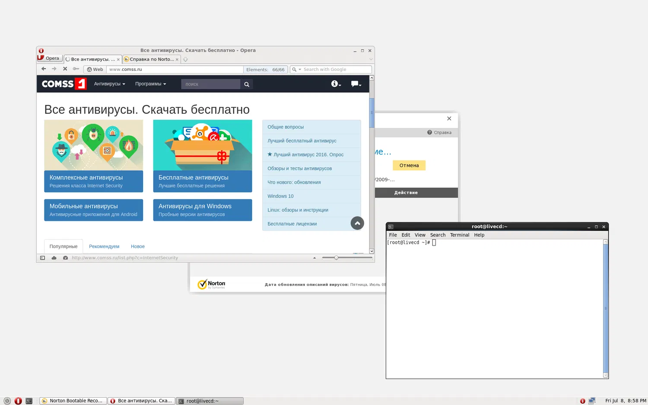
Task: Close the Norton dialog with the X
Action: coord(449,118)
